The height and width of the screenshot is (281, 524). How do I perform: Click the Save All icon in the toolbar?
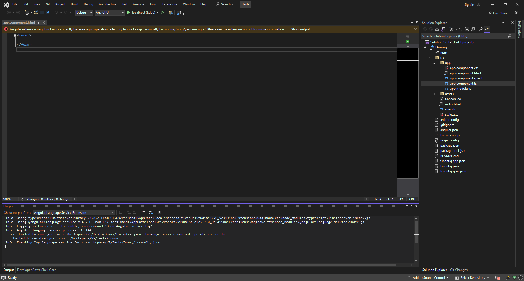click(48, 13)
